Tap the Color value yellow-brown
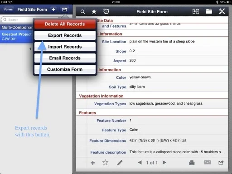The height and width of the screenshot is (174, 232). pos(140,77)
